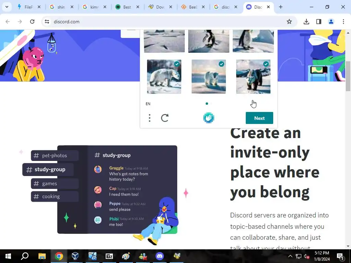This screenshot has width=351, height=263.
Task: Click the study-group channel in the list
Action: point(48,170)
